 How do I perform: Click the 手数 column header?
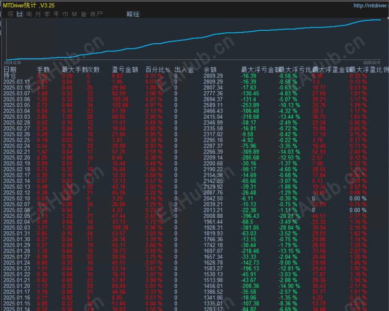pos(43,70)
